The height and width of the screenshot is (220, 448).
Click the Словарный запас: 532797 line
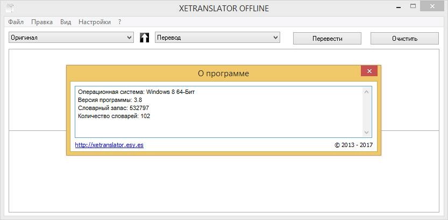(x=113, y=108)
